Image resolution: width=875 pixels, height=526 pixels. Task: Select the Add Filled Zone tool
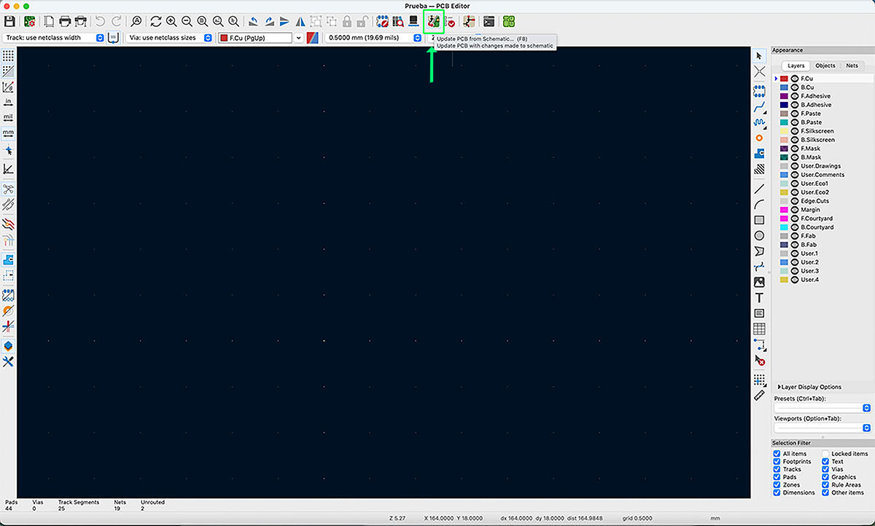759,154
